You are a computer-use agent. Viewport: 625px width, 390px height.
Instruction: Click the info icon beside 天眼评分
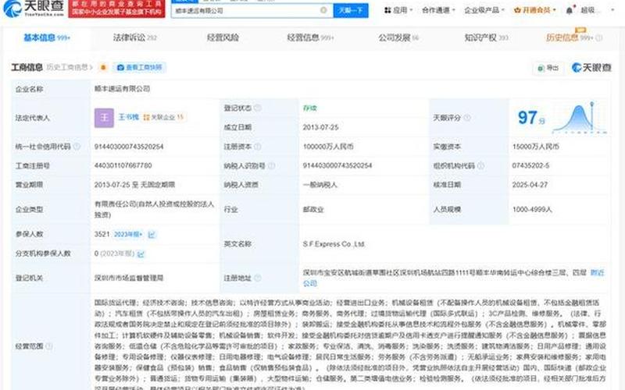coord(466,118)
